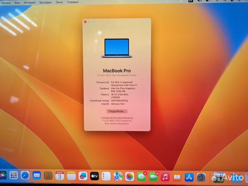
Task: Click the serial number C02TW3EUHV2Q
Action: [x=120, y=101]
